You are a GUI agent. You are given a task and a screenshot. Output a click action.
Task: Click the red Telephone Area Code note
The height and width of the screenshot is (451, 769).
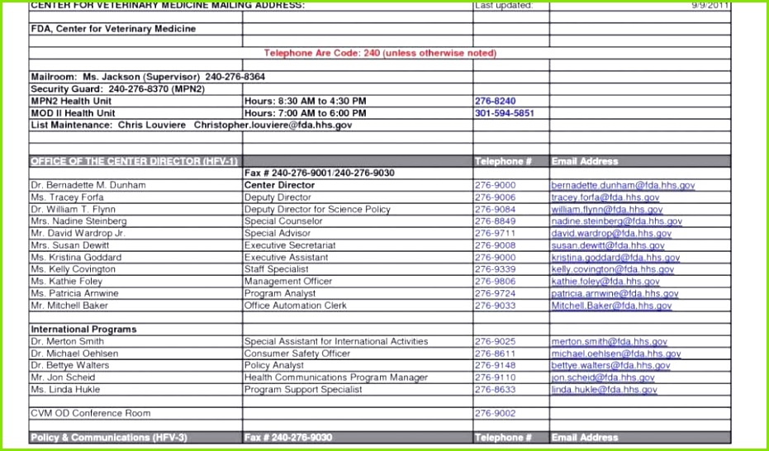[380, 53]
